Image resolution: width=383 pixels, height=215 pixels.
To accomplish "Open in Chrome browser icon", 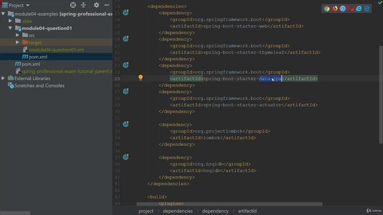I will (327, 9).
